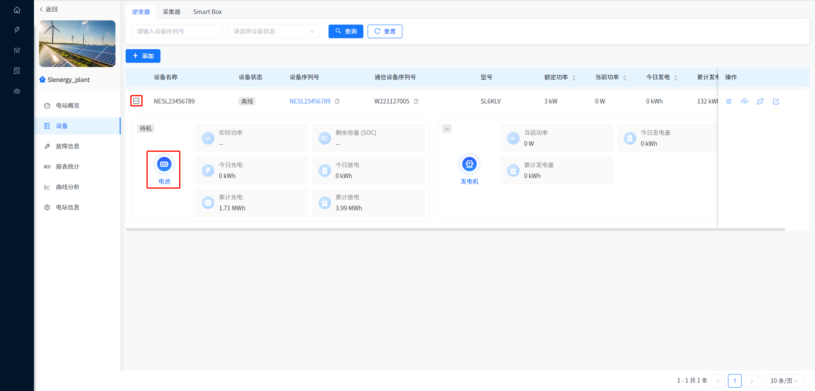Open the device status dropdown
Viewport: 815px width, 391px height.
(274, 31)
